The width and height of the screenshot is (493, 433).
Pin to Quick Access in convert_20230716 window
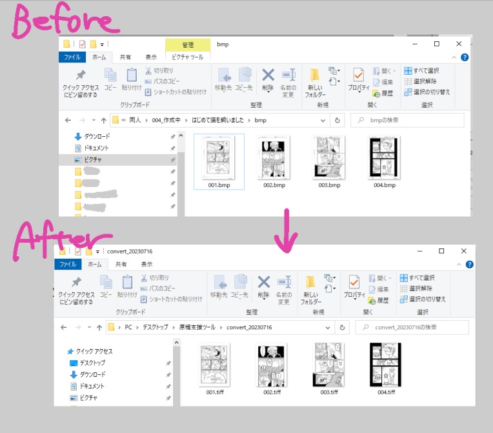[76, 290]
